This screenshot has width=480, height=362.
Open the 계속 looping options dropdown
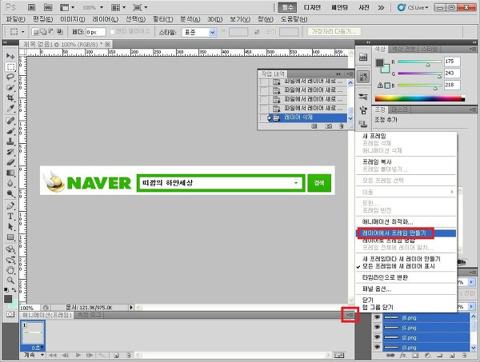(34, 355)
